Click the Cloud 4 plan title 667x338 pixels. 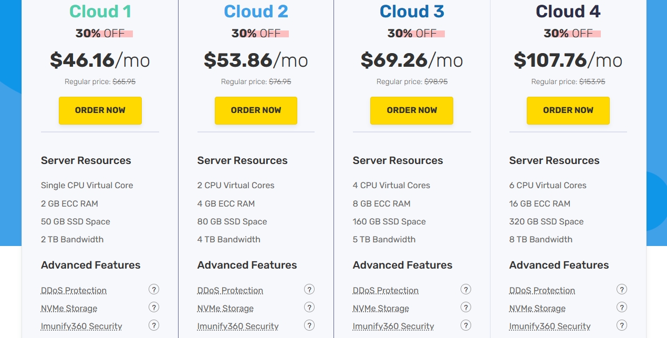(568, 12)
